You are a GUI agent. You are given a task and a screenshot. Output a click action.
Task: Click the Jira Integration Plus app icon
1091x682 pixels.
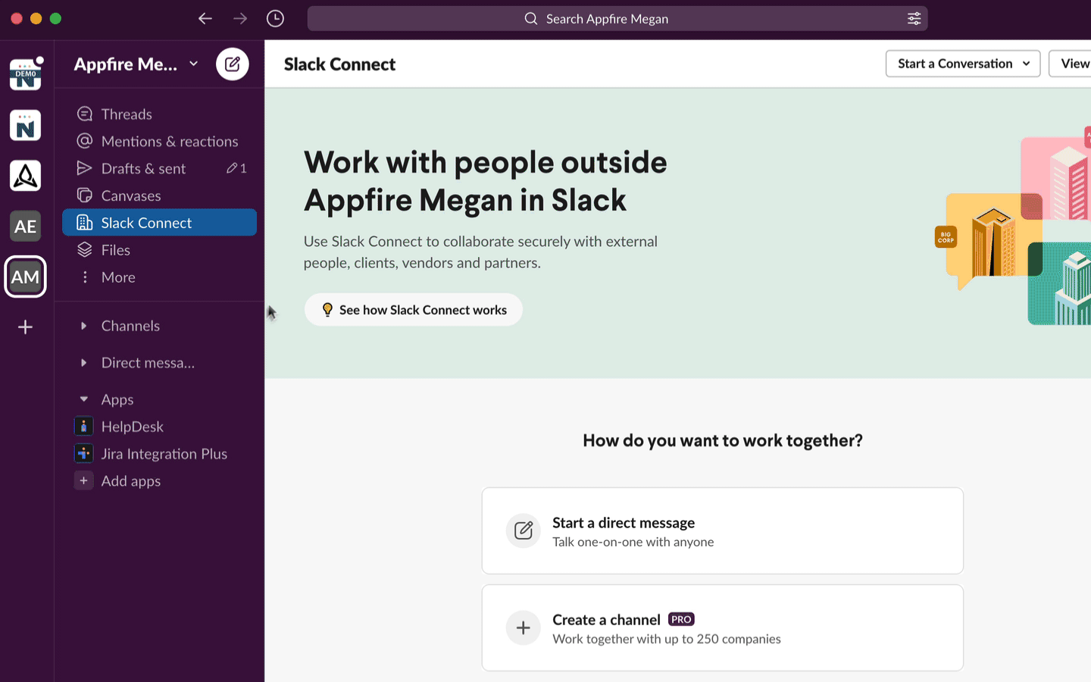pyautogui.click(x=83, y=453)
